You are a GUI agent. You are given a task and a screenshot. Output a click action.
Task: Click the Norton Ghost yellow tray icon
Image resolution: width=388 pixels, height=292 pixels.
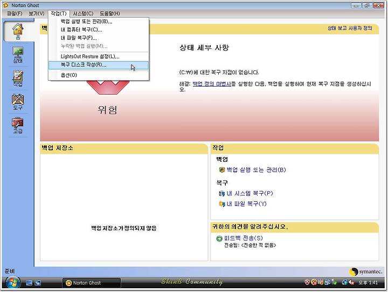coord(314,282)
